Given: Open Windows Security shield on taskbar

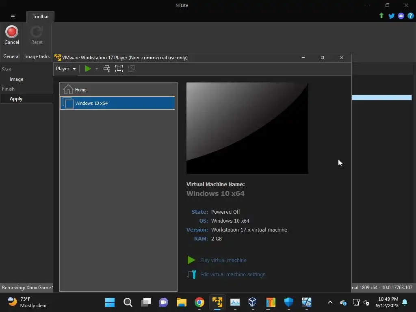Looking at the screenshot, I should 289,302.
